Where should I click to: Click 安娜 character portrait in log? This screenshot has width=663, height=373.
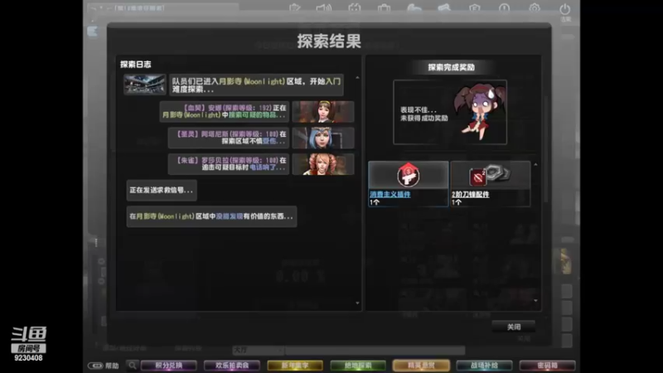[x=323, y=112]
